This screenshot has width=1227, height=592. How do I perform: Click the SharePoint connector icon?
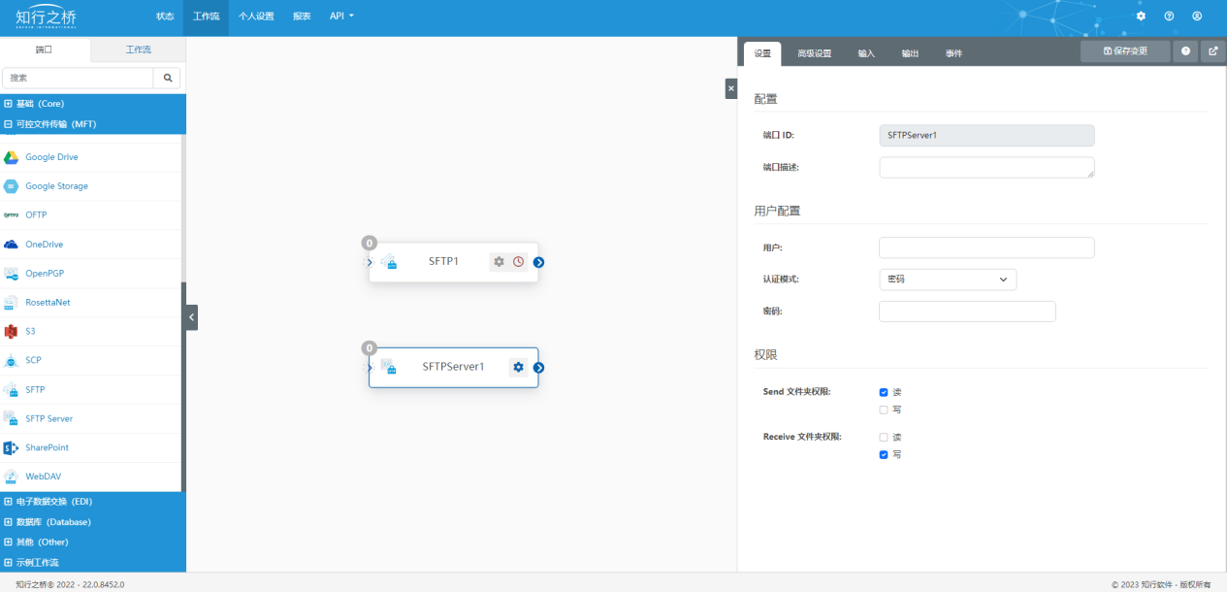(12, 448)
